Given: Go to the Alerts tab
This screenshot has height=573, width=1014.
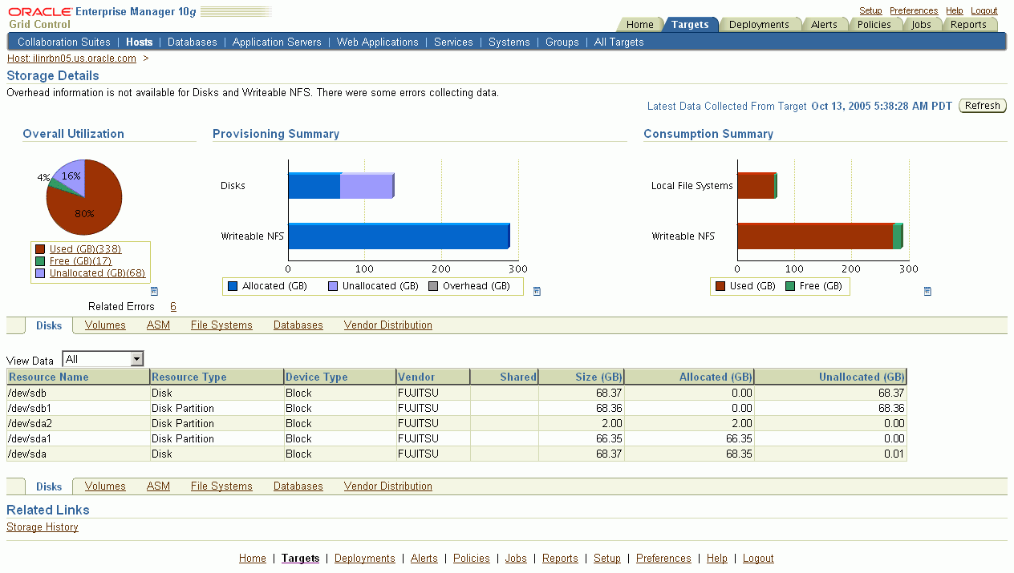Looking at the screenshot, I should pos(825,24).
